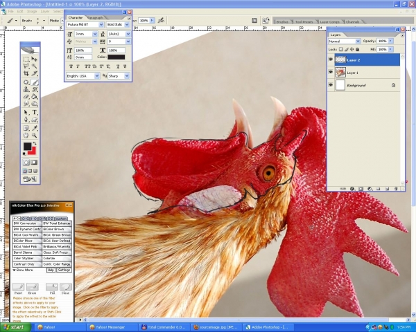Viewport: 416px width, 332px height.
Task: Select the Eraser tool
Action: tap(26, 97)
